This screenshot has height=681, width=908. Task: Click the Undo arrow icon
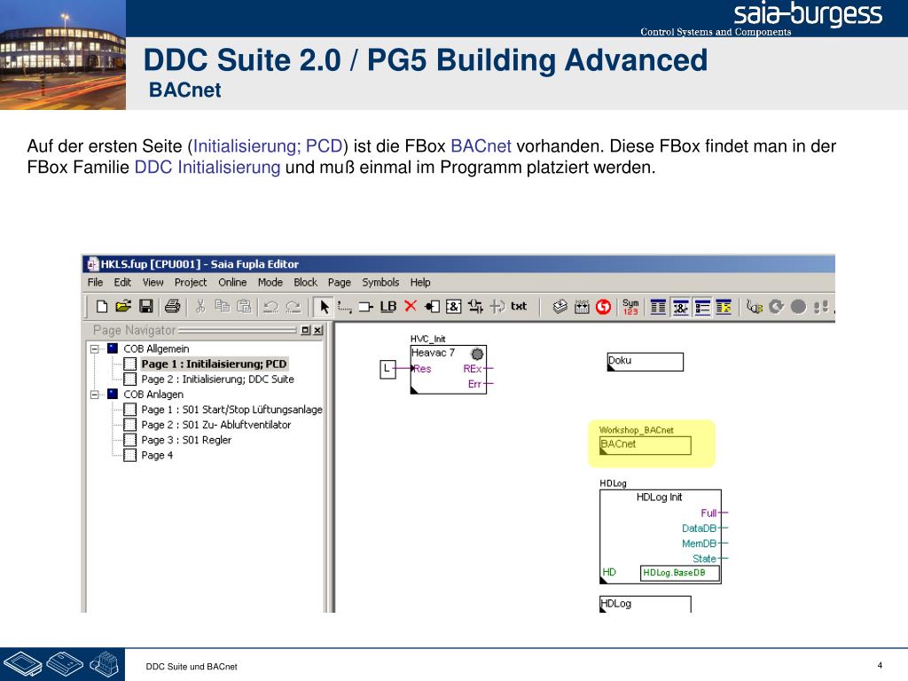coord(270,307)
